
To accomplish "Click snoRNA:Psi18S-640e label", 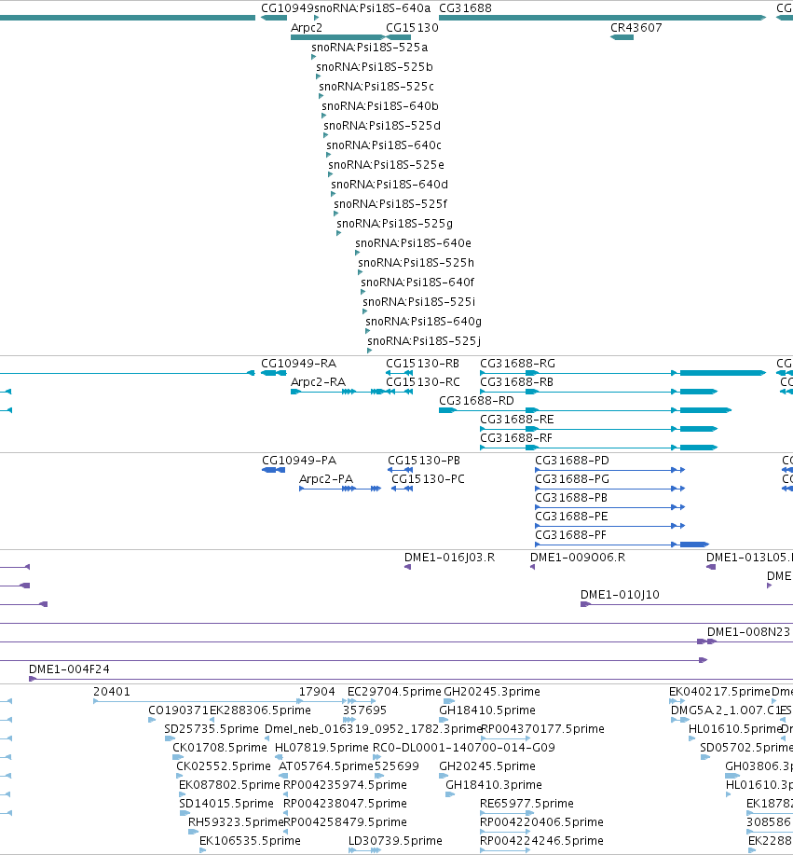I will pyautogui.click(x=413, y=243).
